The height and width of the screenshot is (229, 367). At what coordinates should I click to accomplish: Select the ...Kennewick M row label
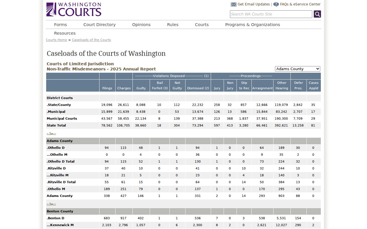point(60,225)
